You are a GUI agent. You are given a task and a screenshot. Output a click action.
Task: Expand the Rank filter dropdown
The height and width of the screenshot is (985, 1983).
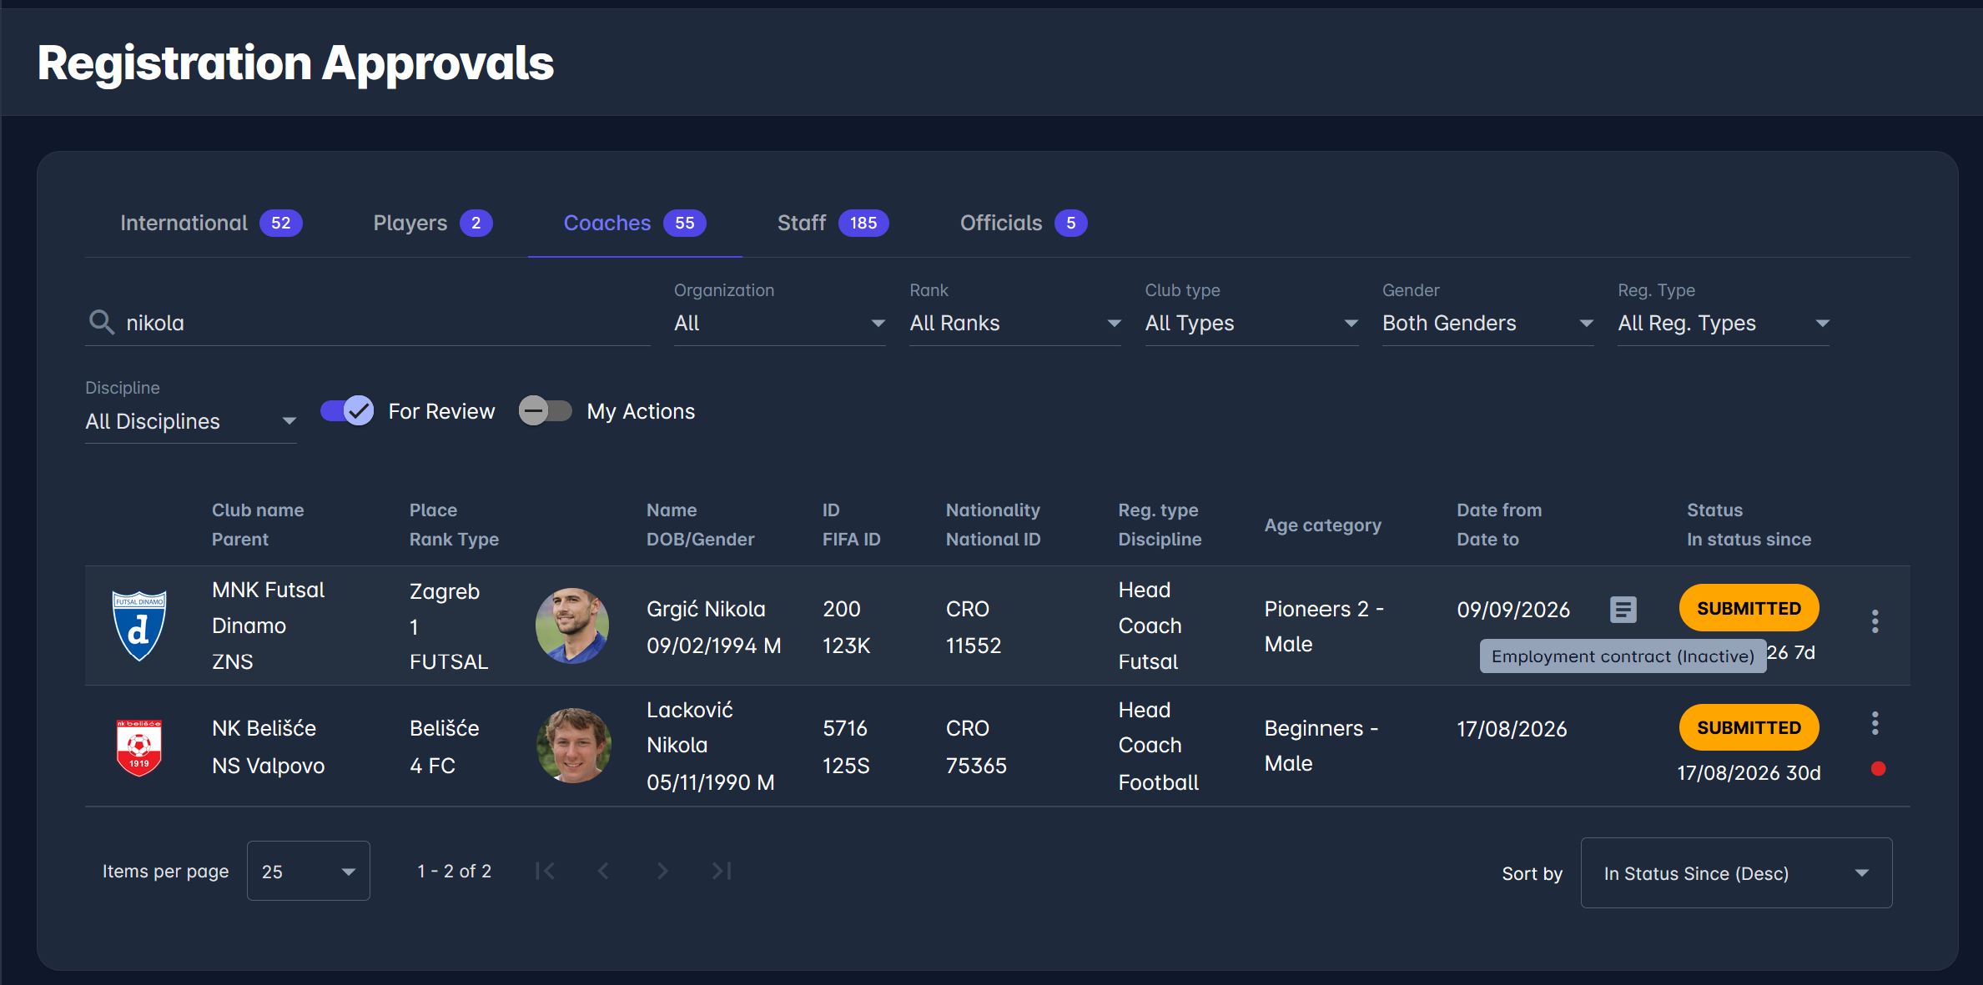tap(1015, 324)
